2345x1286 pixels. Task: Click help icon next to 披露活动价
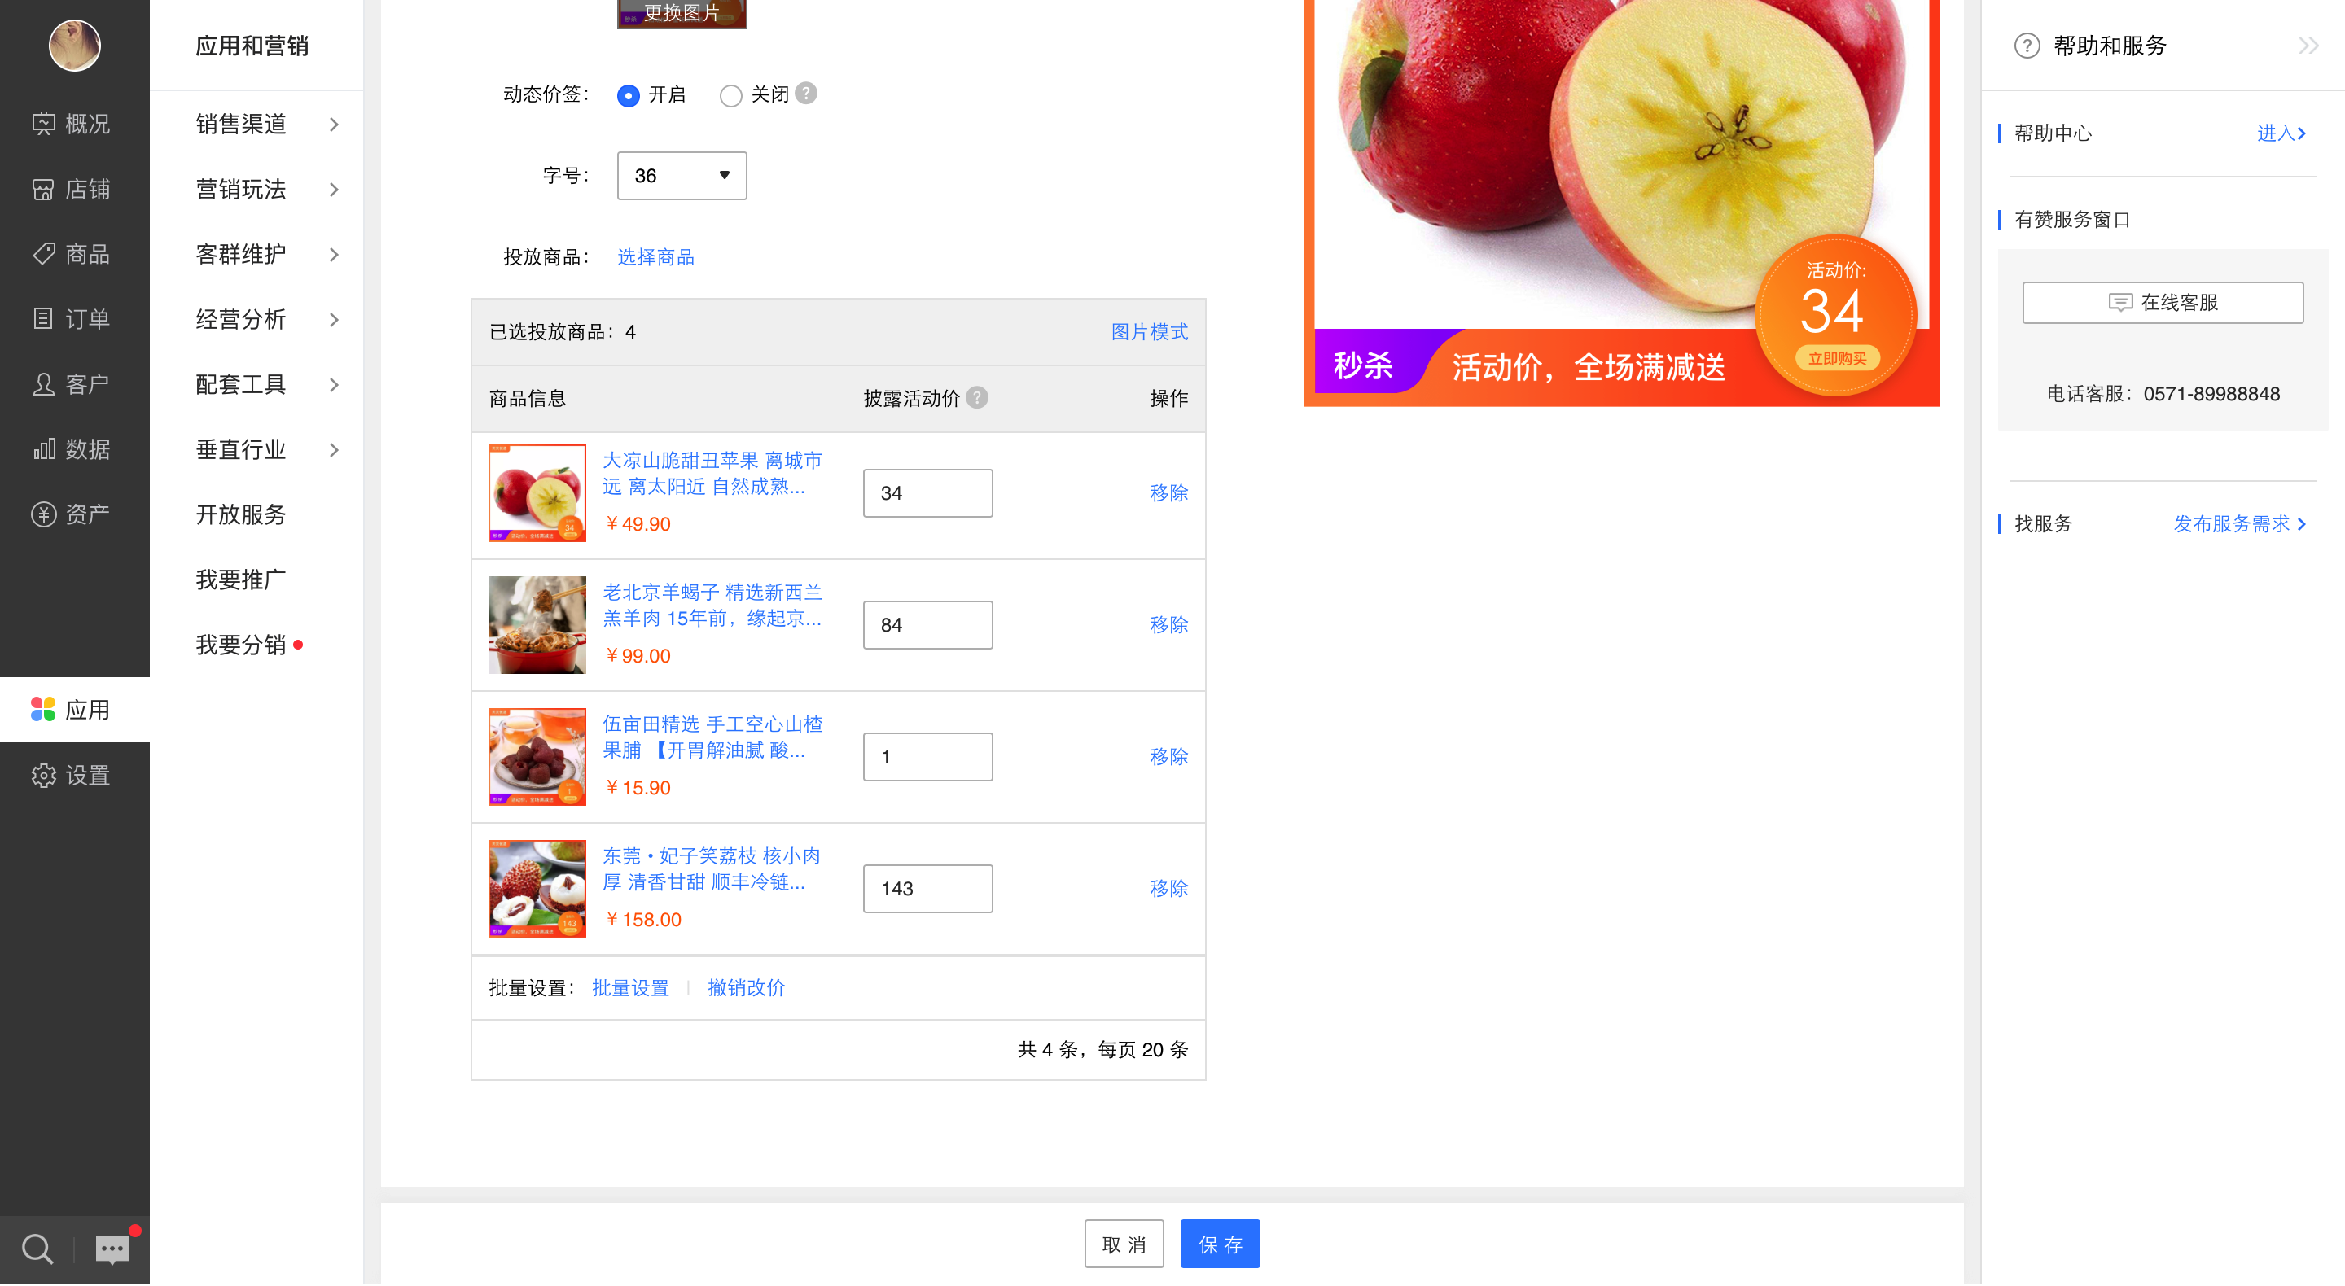[x=977, y=398]
